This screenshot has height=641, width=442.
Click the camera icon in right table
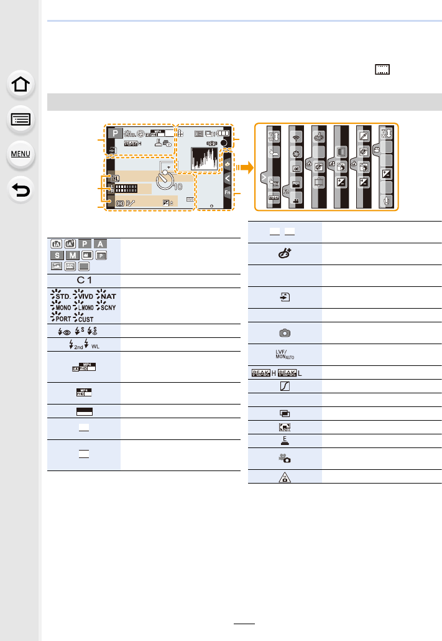(x=285, y=333)
